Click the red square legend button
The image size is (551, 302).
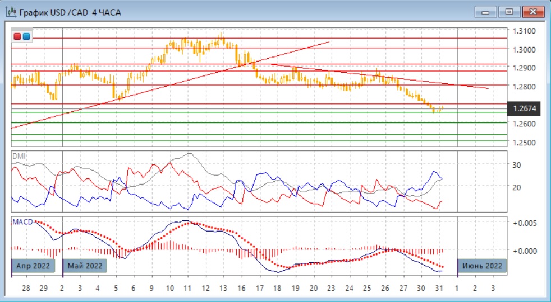tap(17, 36)
